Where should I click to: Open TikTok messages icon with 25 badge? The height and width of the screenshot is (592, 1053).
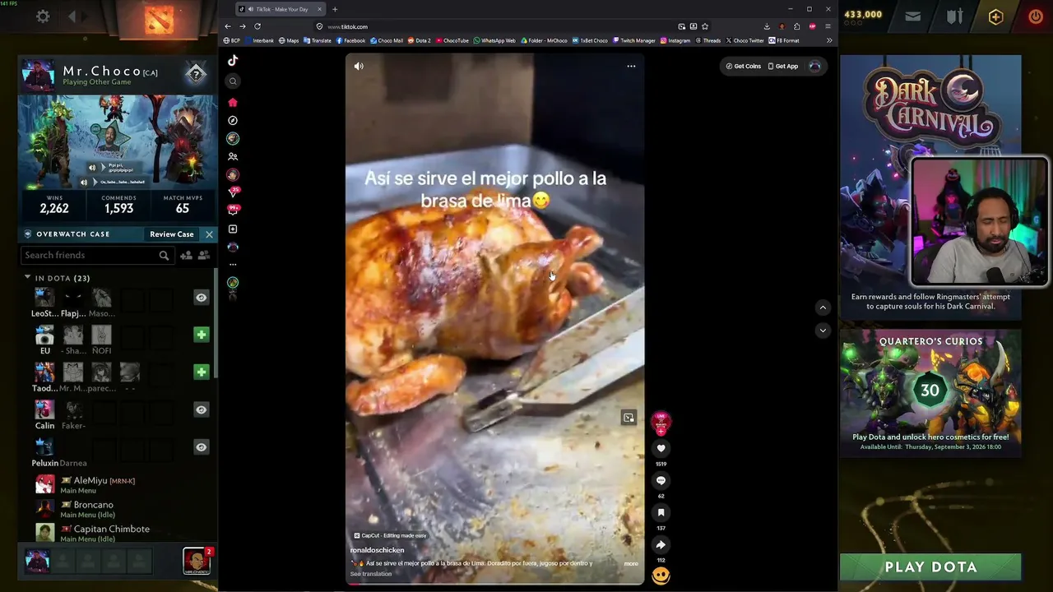click(233, 192)
